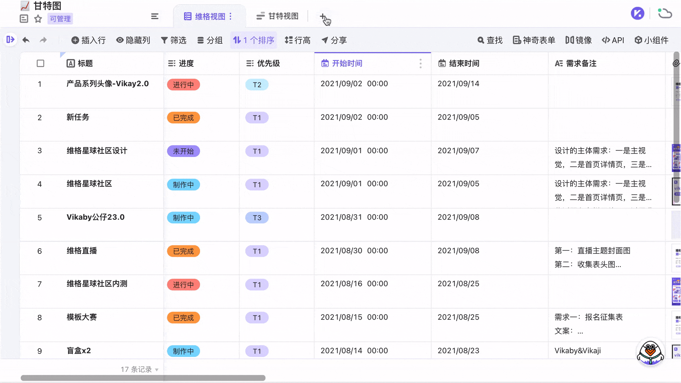This screenshot has height=383, width=681.
Task: Click the undo arrow icon
Action: coord(26,40)
